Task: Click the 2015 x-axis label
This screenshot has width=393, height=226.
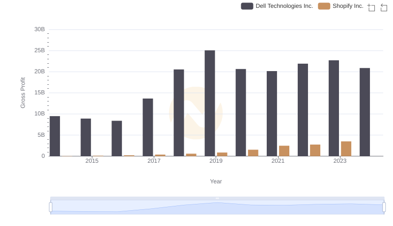Action: [x=92, y=161]
